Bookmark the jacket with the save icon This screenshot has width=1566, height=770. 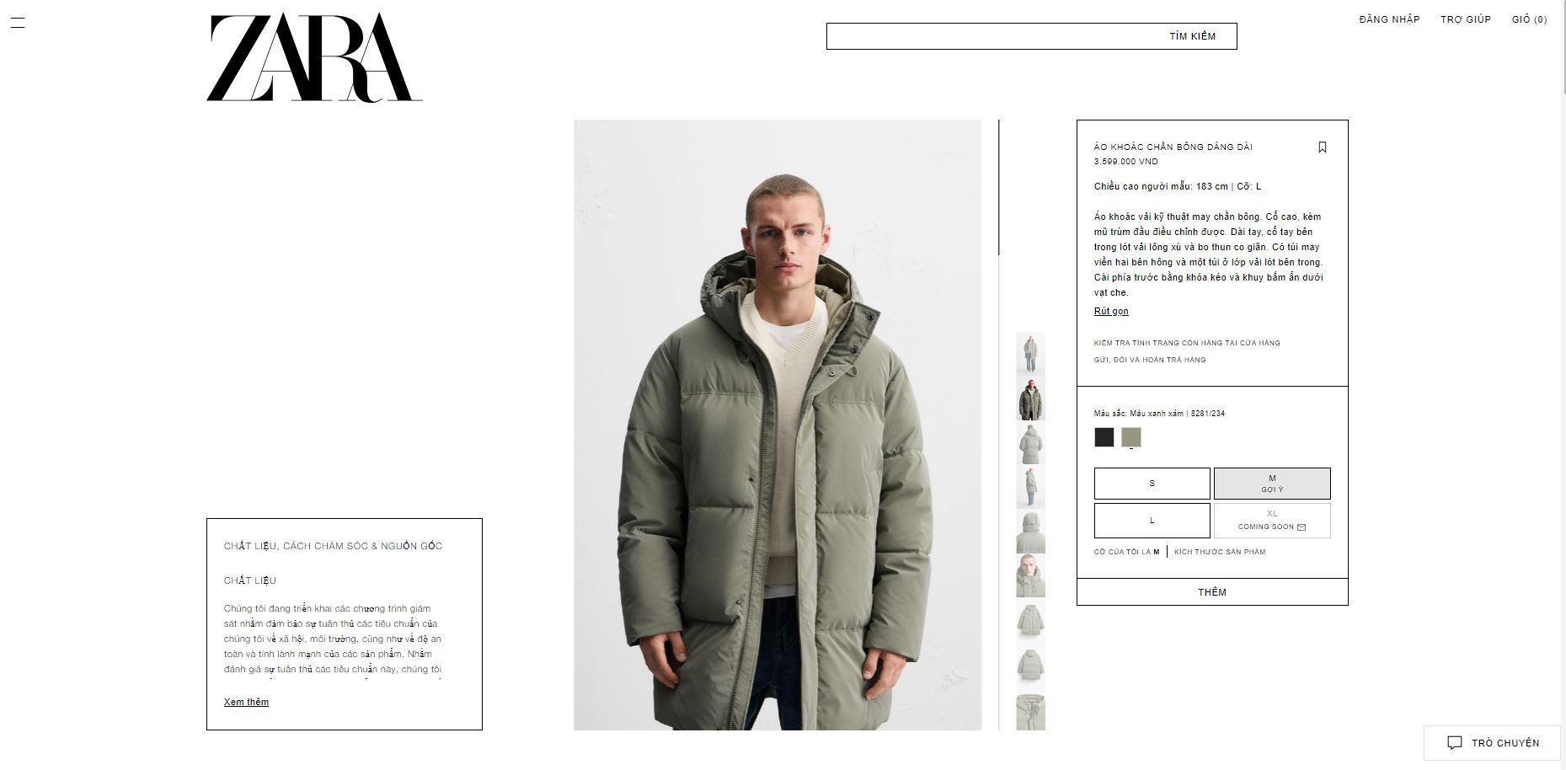point(1323,147)
